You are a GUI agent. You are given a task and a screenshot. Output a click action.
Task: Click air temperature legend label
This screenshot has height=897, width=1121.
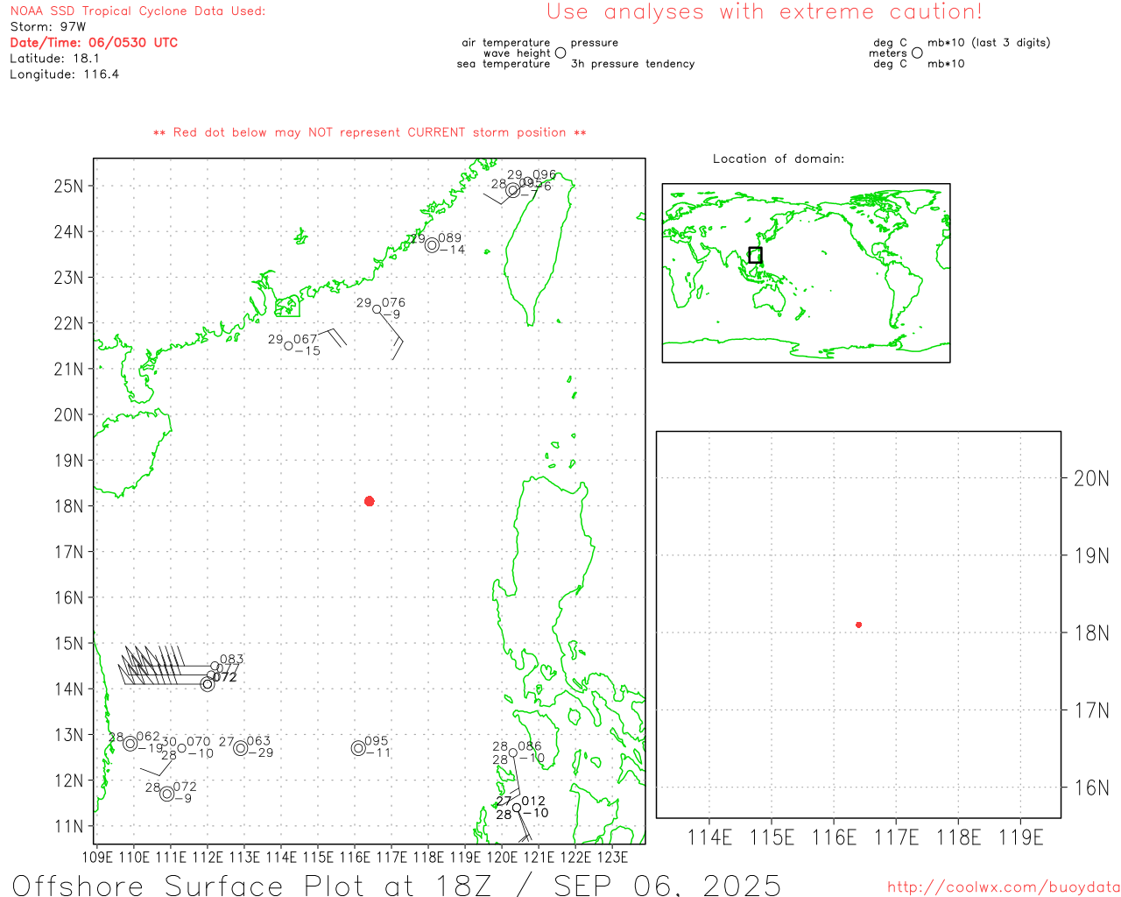(x=506, y=43)
